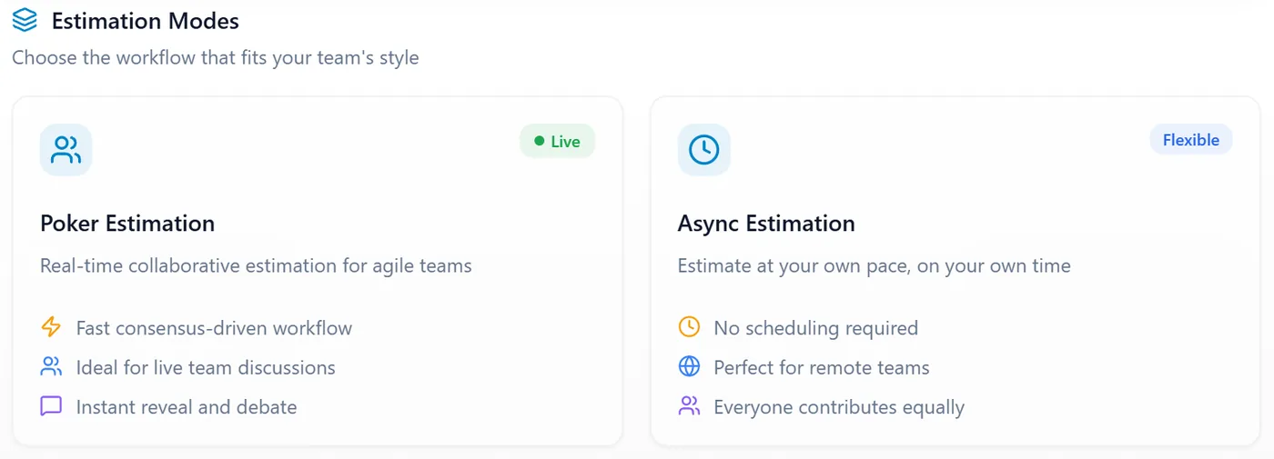Click the Estimation Modes heading
The width and height of the screenshot is (1274, 459).
tap(146, 20)
